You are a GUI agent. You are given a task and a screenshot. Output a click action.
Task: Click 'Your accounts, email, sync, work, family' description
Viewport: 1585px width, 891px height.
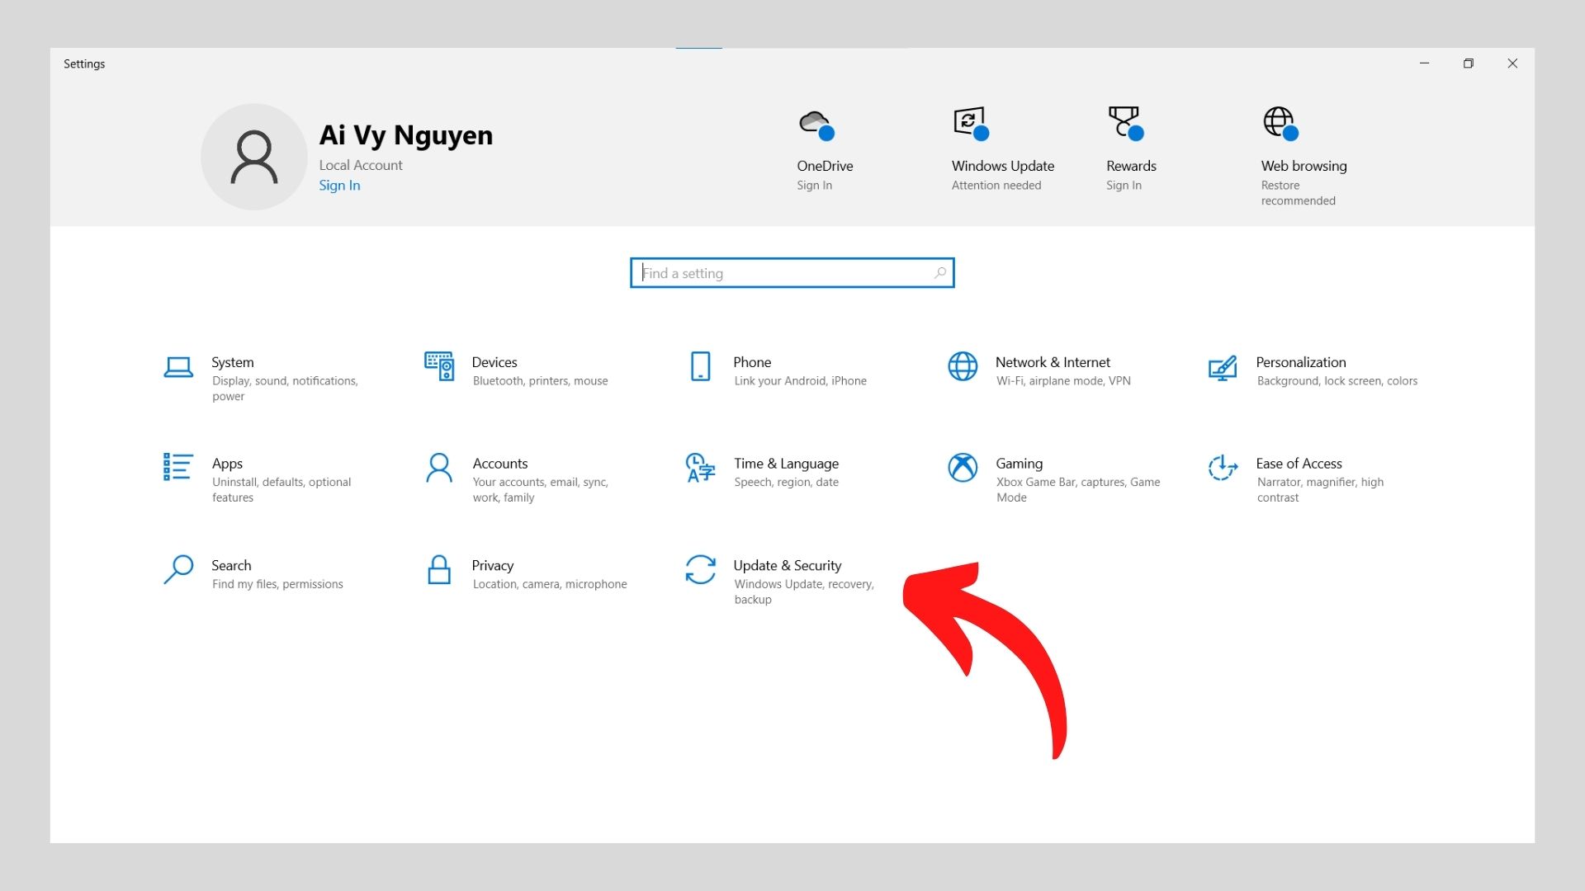540,490
